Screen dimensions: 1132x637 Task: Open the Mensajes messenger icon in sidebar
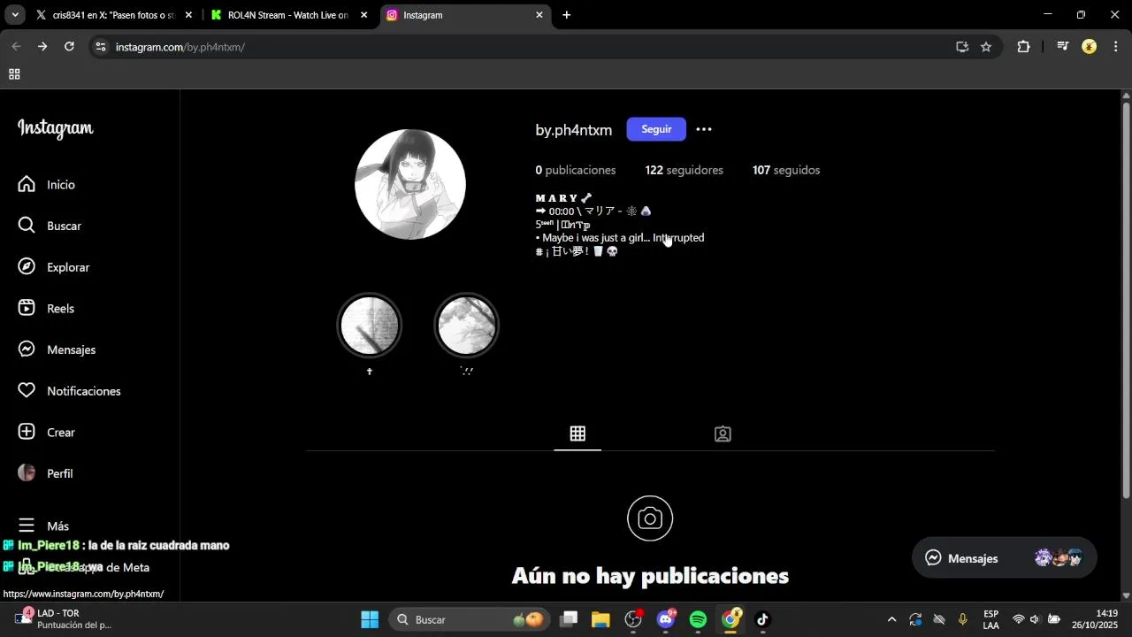pos(27,349)
